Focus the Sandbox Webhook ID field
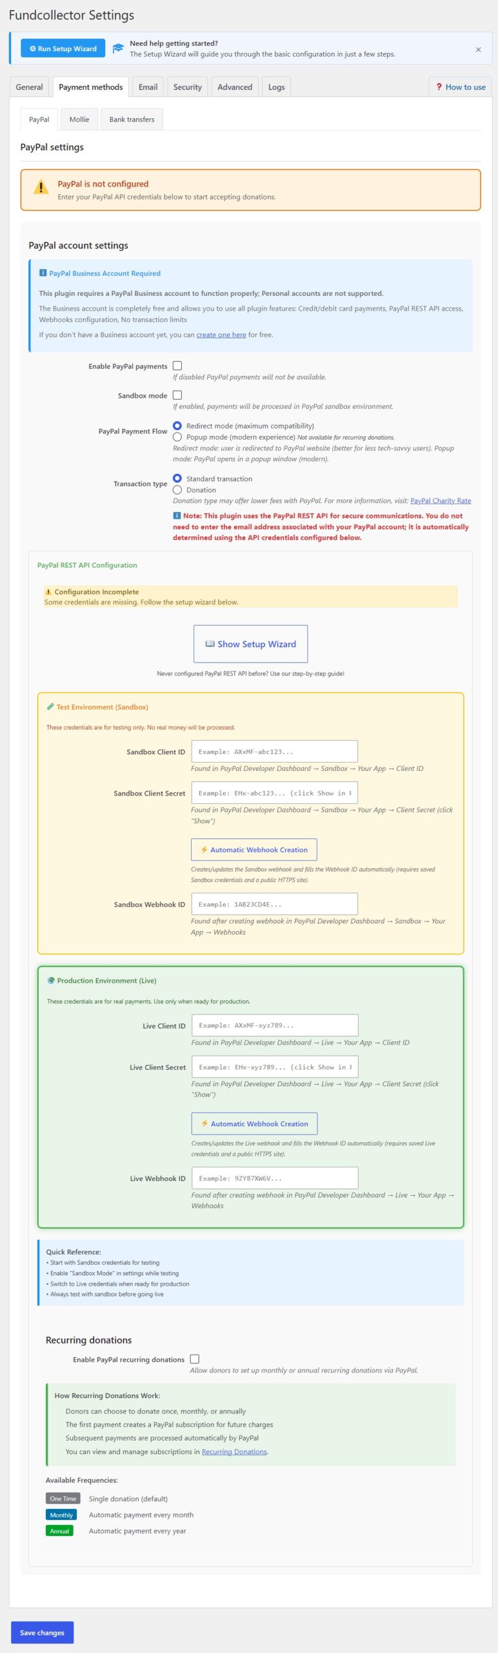The height and width of the screenshot is (1653, 498). [x=274, y=904]
